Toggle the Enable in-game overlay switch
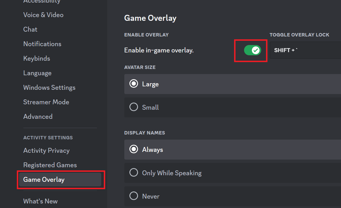Image resolution: width=341 pixels, height=208 pixels. [252, 50]
